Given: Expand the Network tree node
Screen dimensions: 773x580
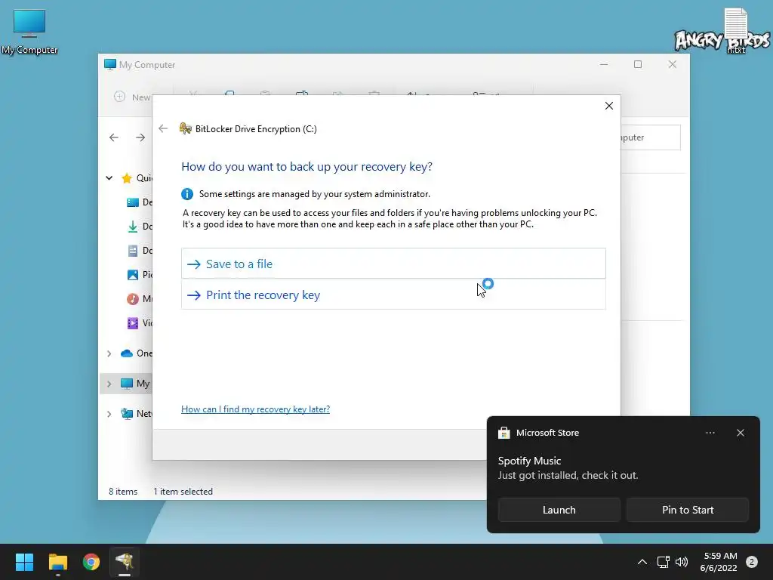Looking at the screenshot, I should click(x=109, y=414).
